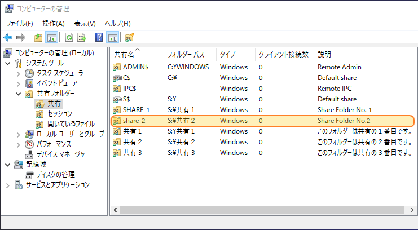Click the パフォーマンス icon
The height and width of the screenshot is (230, 418).
tap(29, 144)
